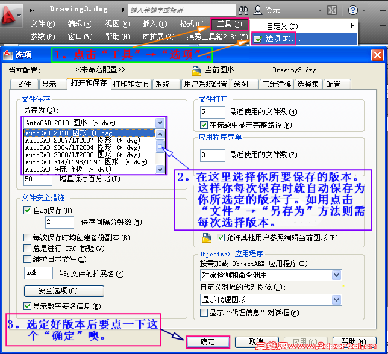
Task: Open the AutoCAD application menu logo
Action: click(x=11, y=15)
